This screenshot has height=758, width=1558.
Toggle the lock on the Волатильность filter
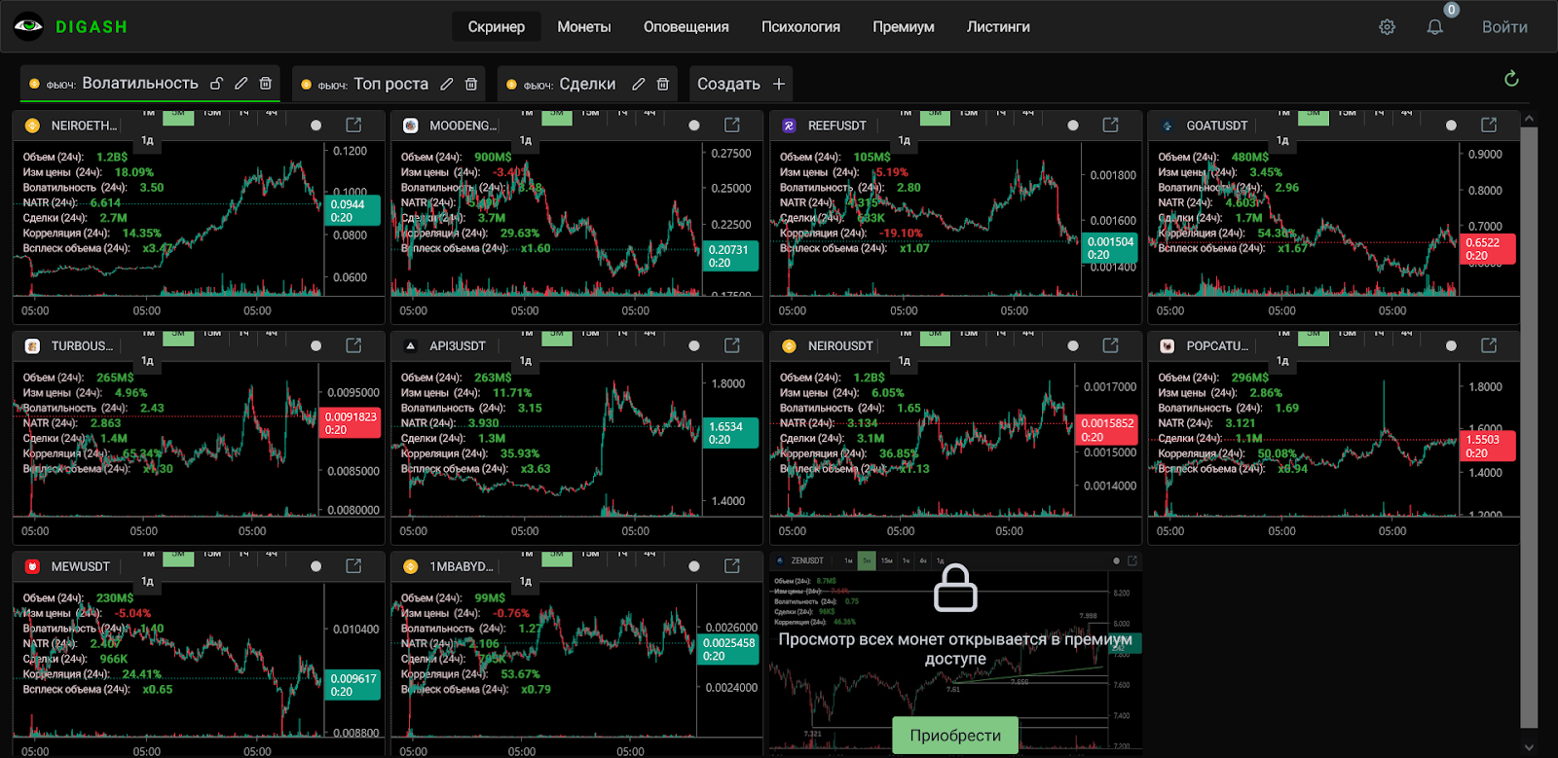pos(216,84)
